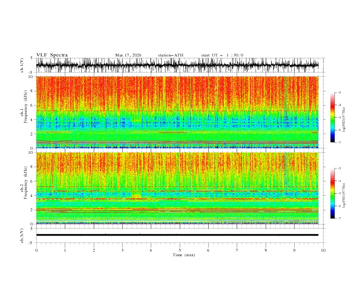
Task: Click time axis tick label "3"
Action: point(122,250)
